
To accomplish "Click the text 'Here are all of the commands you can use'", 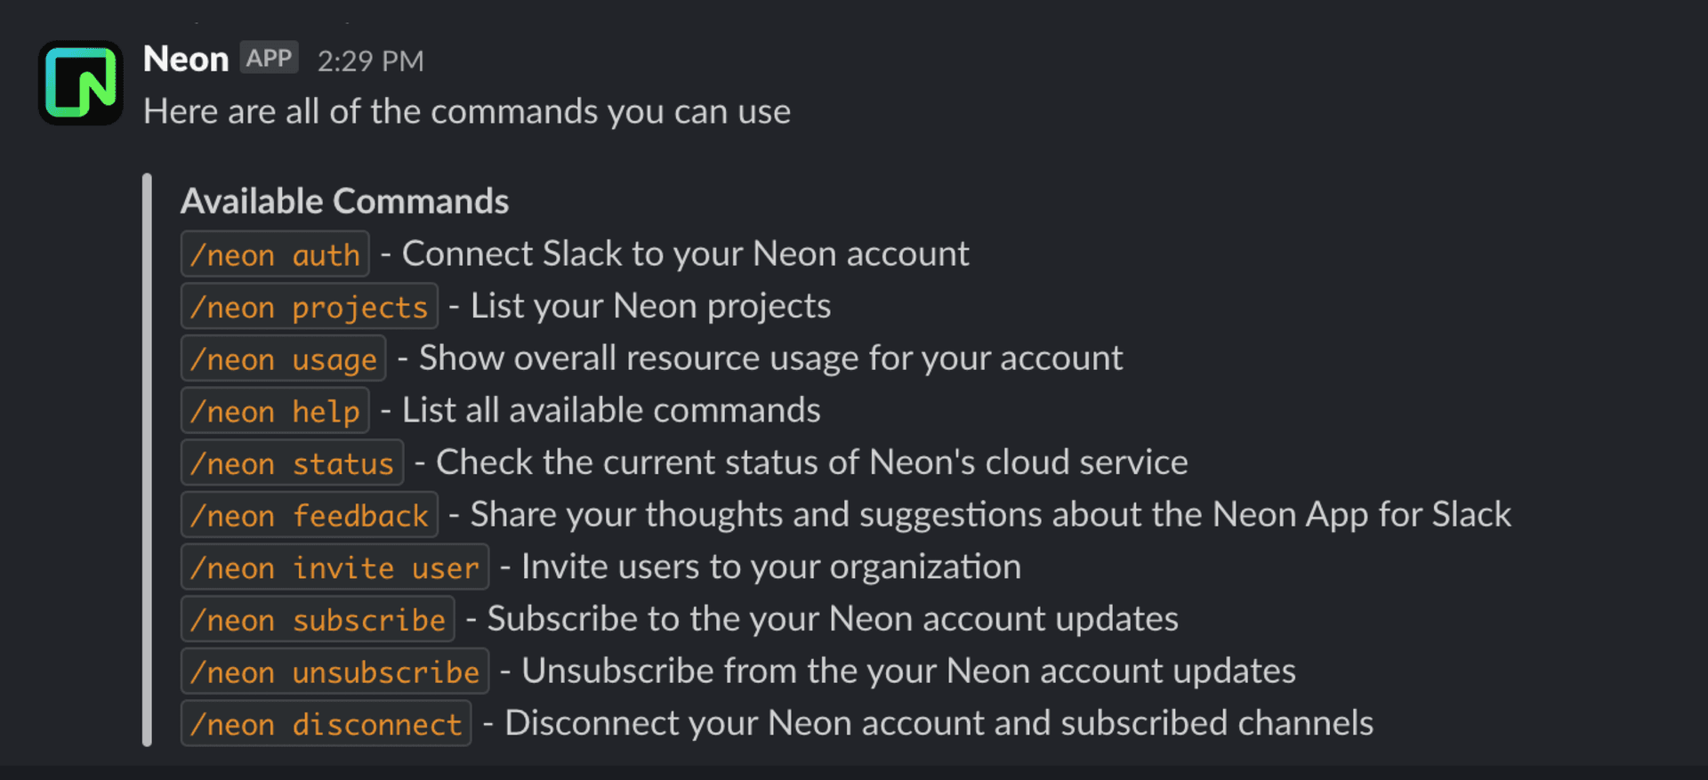I will tap(466, 112).
